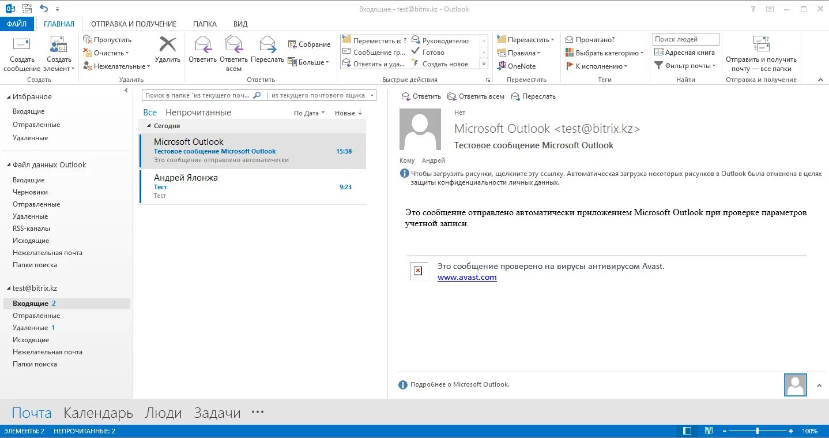Forward the message from ribbon
The image size is (829, 438).
coord(267,50)
